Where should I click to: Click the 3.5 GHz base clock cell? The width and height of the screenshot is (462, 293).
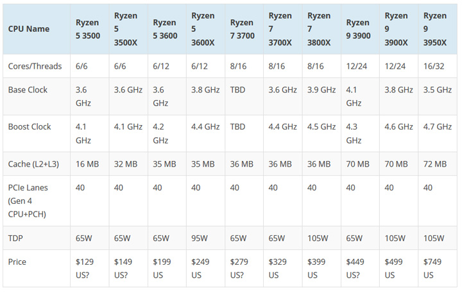pos(438,96)
